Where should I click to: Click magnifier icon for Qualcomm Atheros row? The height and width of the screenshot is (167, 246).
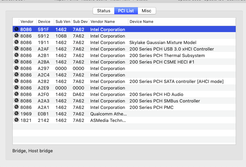click(x=16, y=114)
